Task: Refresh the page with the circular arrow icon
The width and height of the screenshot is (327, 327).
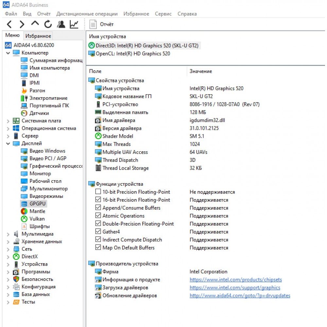Action: click(x=48, y=24)
